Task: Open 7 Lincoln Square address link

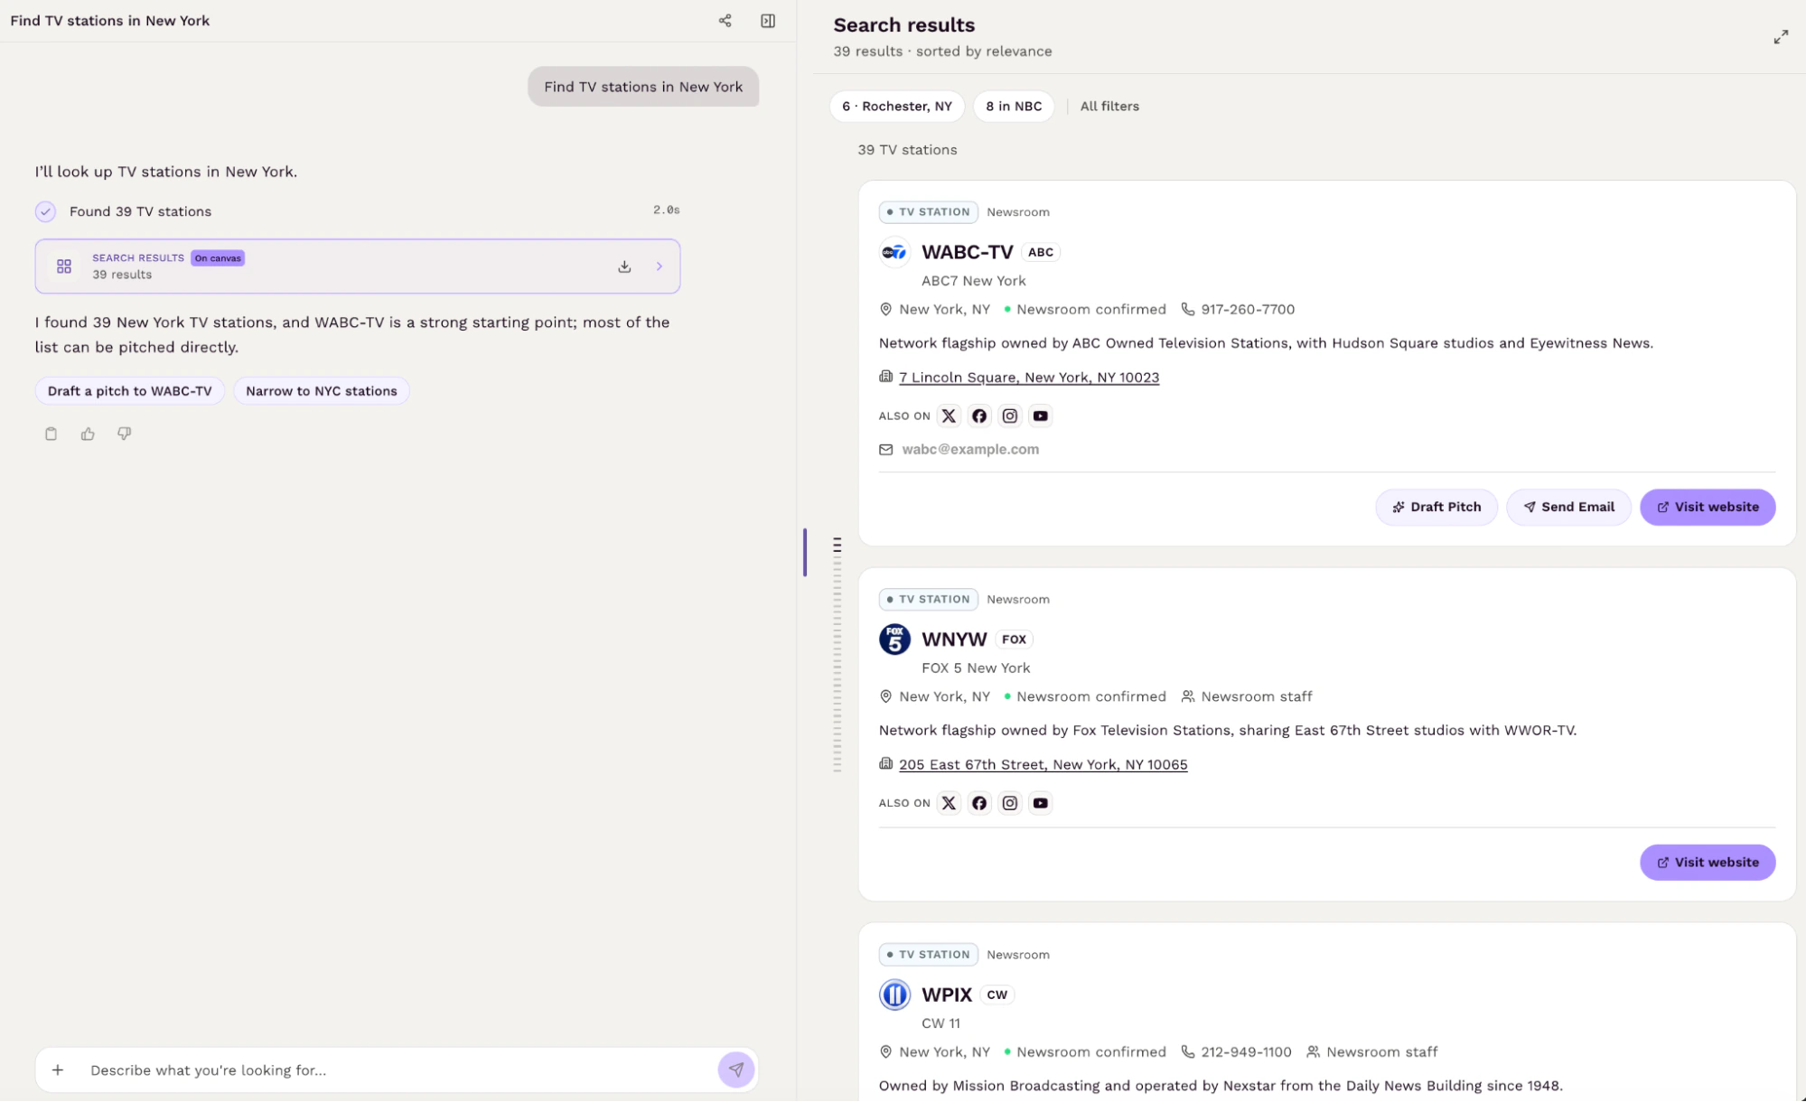Action: [1029, 378]
